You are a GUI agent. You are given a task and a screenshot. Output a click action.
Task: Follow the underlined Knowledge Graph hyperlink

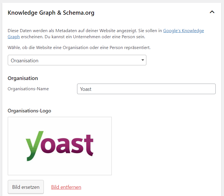183,30
